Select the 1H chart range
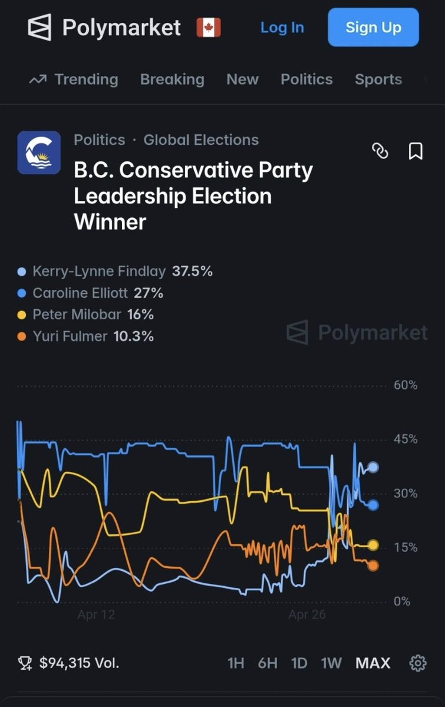The width and height of the screenshot is (445, 707). (236, 663)
